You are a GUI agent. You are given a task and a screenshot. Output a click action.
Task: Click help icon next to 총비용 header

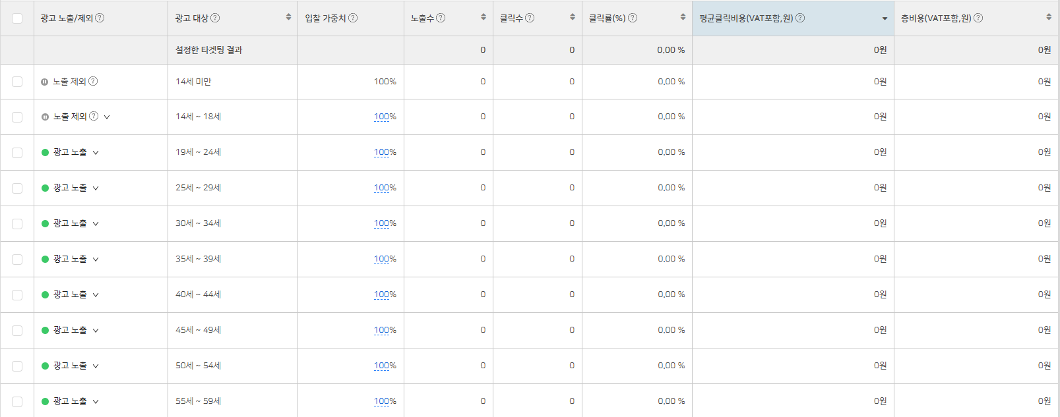click(x=978, y=18)
